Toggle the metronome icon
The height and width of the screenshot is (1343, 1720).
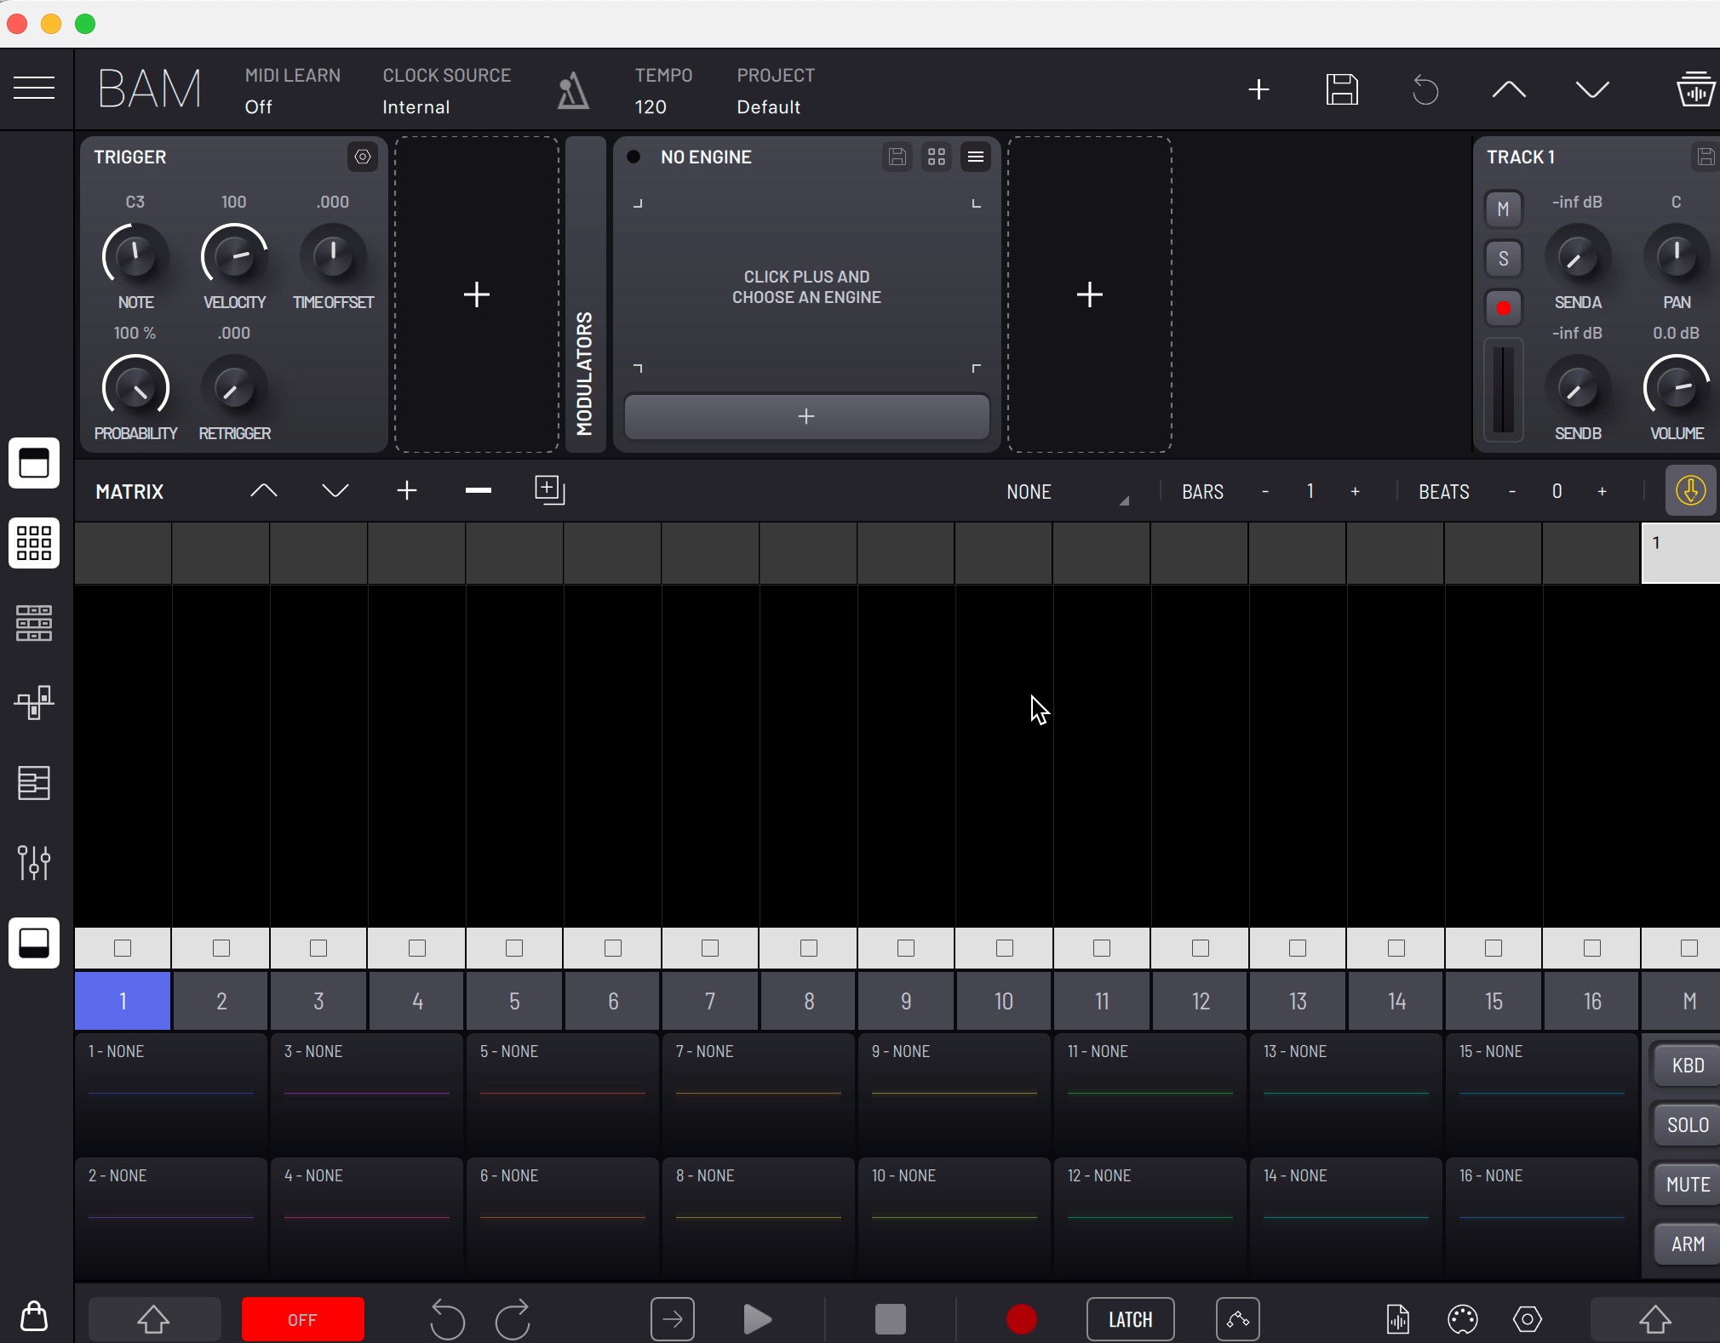pos(573,90)
